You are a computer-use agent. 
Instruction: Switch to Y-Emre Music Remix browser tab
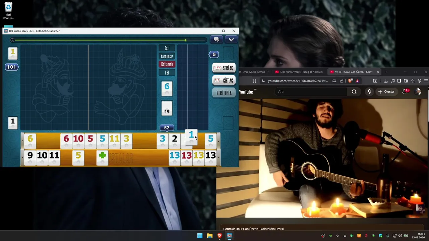[x=254, y=72]
